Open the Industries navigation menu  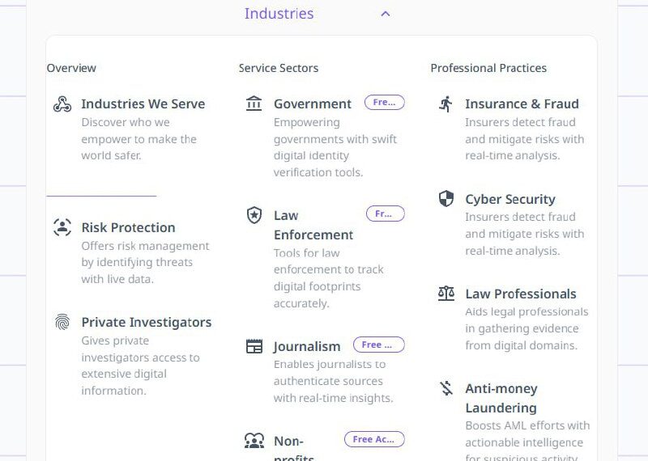click(x=279, y=14)
